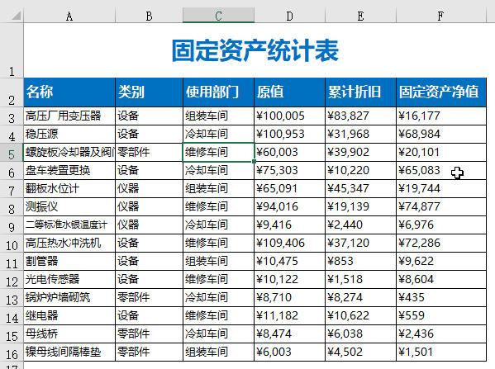Select depreciation value ¥10,220

(x=360, y=171)
